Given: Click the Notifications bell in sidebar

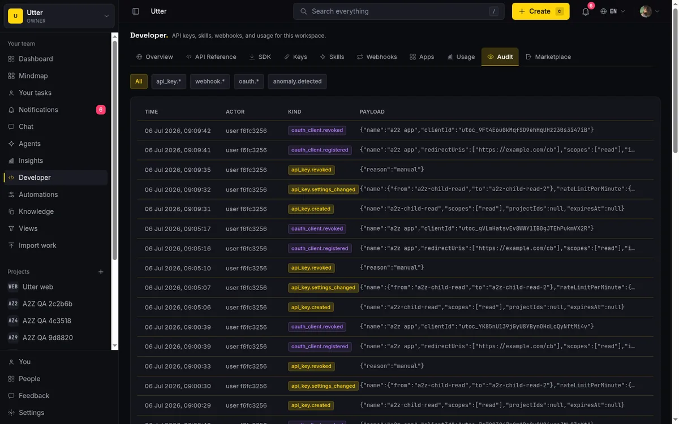Looking at the screenshot, I should [11, 110].
